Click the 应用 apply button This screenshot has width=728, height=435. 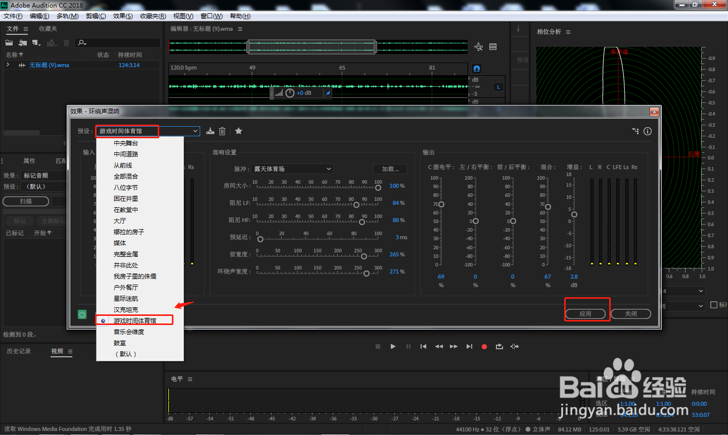pos(585,314)
